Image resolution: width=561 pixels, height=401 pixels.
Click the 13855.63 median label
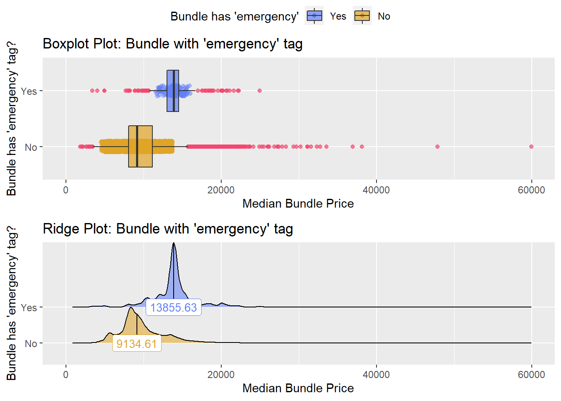pyautogui.click(x=174, y=307)
